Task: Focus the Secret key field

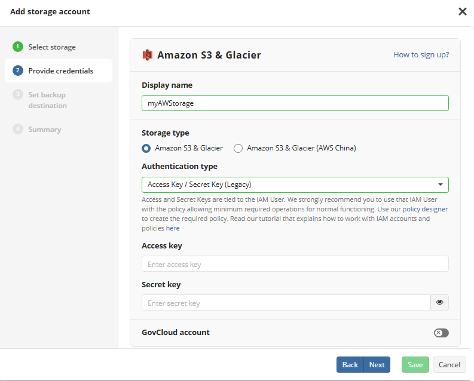Action: click(286, 303)
